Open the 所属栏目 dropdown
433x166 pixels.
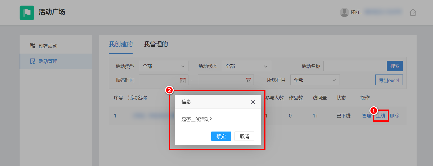coord(315,80)
